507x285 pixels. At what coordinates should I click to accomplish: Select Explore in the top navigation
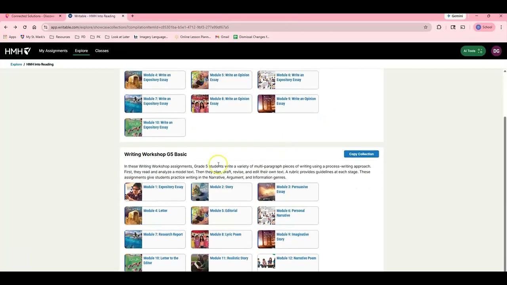coord(81,51)
